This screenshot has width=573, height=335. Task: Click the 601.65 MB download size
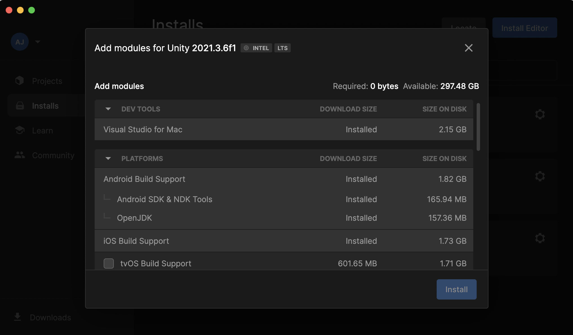pyautogui.click(x=357, y=263)
